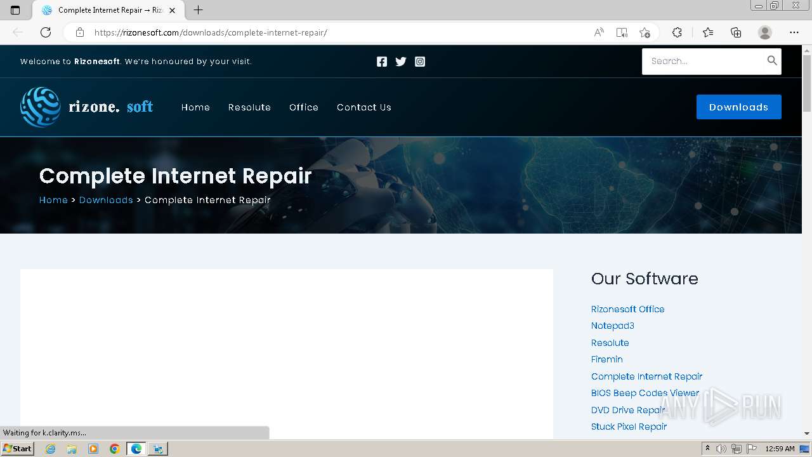
Task: Open the Collections icon
Action: point(736,32)
